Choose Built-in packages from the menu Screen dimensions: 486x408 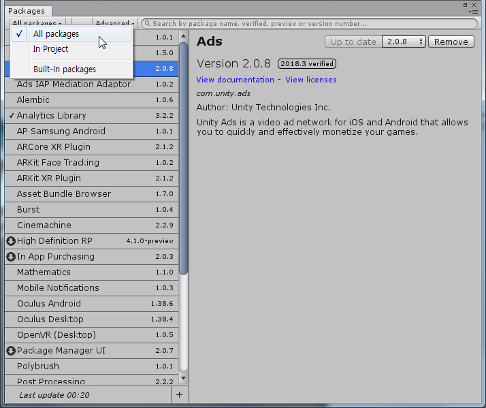point(71,69)
